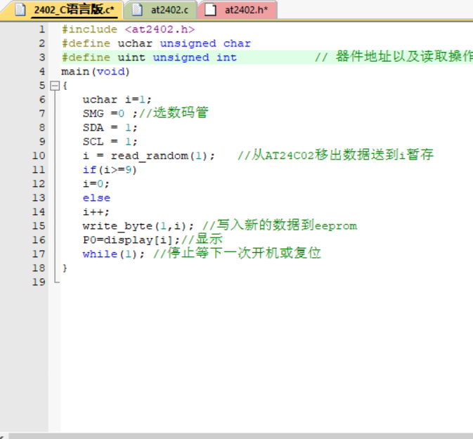Click '#define uint unsigned int' text
This screenshot has height=439, width=473.
point(149,58)
